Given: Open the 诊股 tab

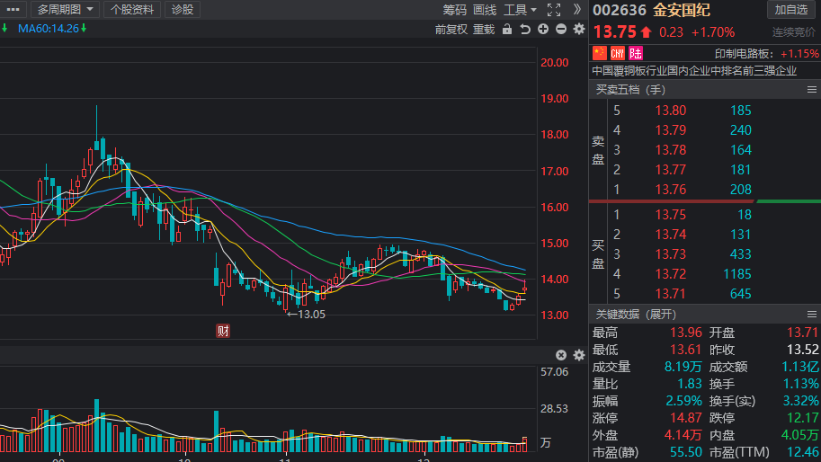Looking at the screenshot, I should (x=183, y=9).
